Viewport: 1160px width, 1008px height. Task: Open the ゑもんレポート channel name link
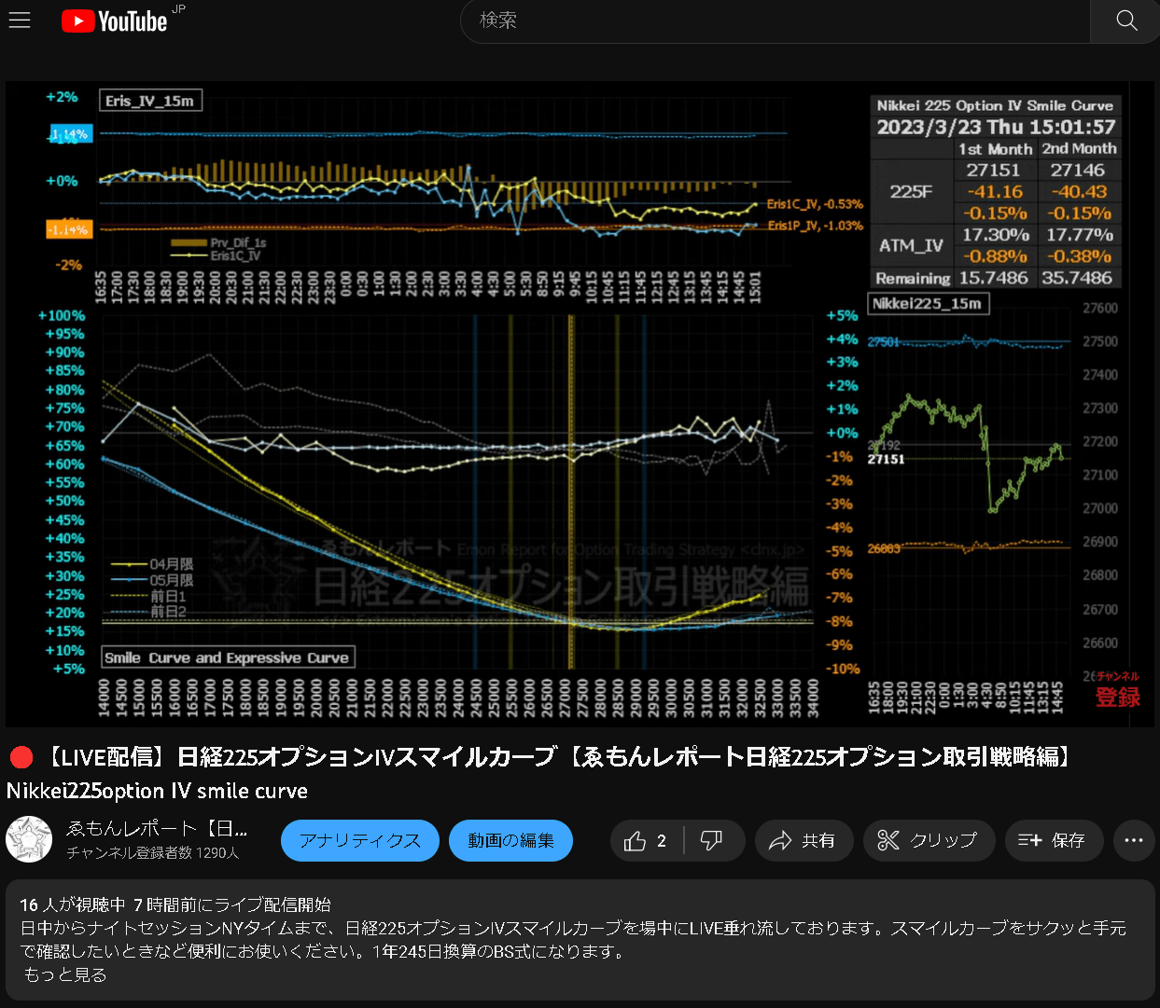tap(157, 828)
